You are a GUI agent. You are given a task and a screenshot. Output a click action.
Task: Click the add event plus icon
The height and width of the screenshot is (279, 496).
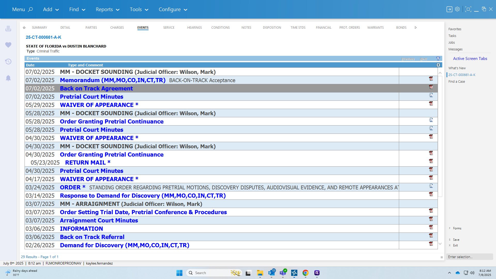438,65
